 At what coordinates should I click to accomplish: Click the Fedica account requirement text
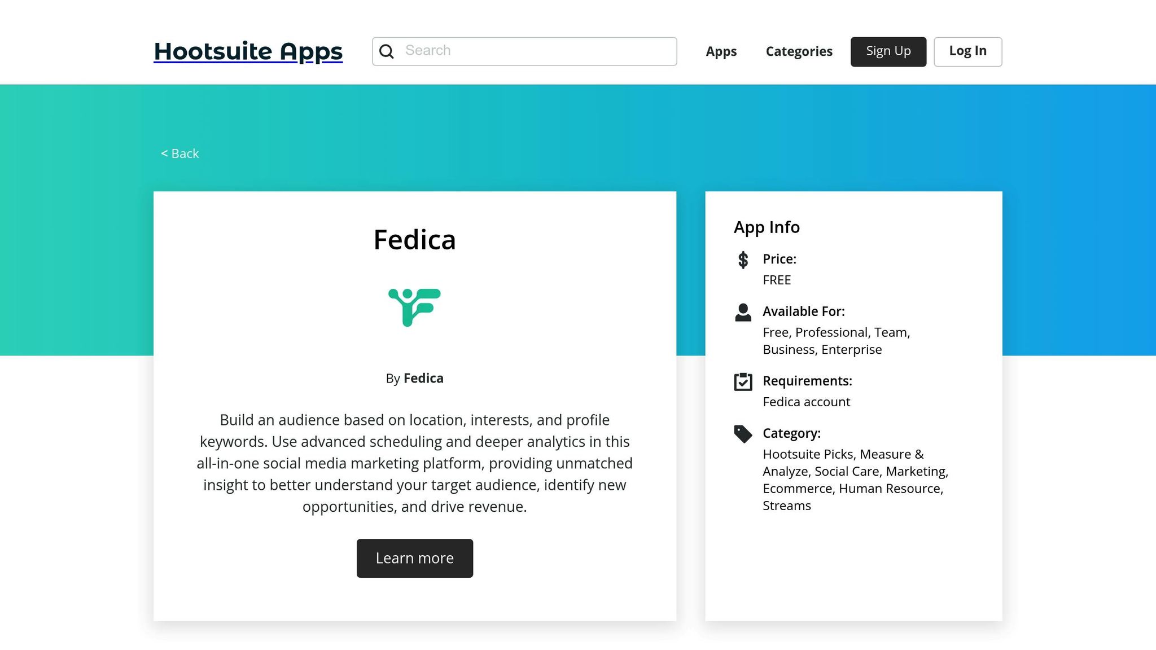(x=806, y=402)
